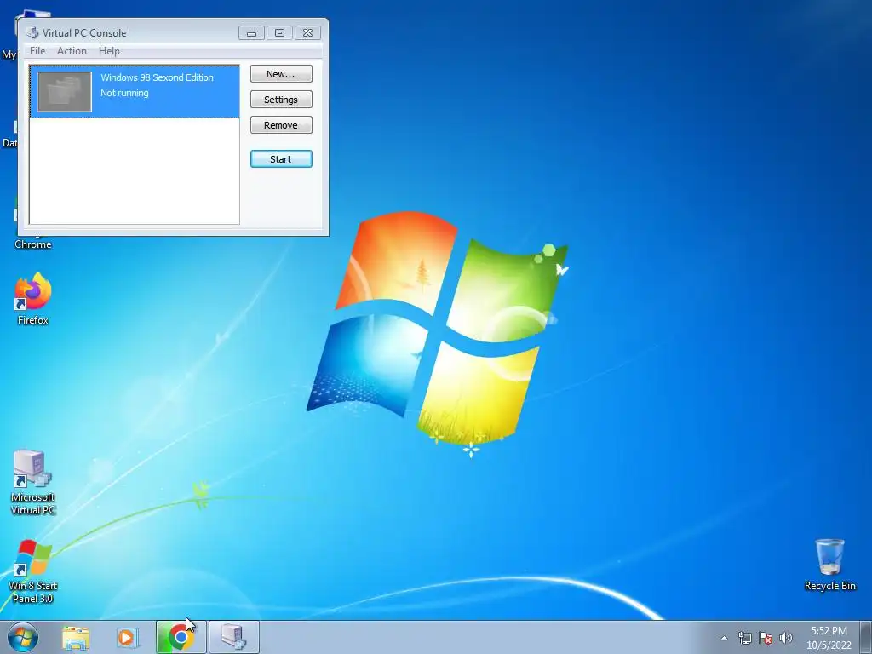Select the Firefox desktop icon
Viewport: 872px width, 654px height.
click(33, 299)
